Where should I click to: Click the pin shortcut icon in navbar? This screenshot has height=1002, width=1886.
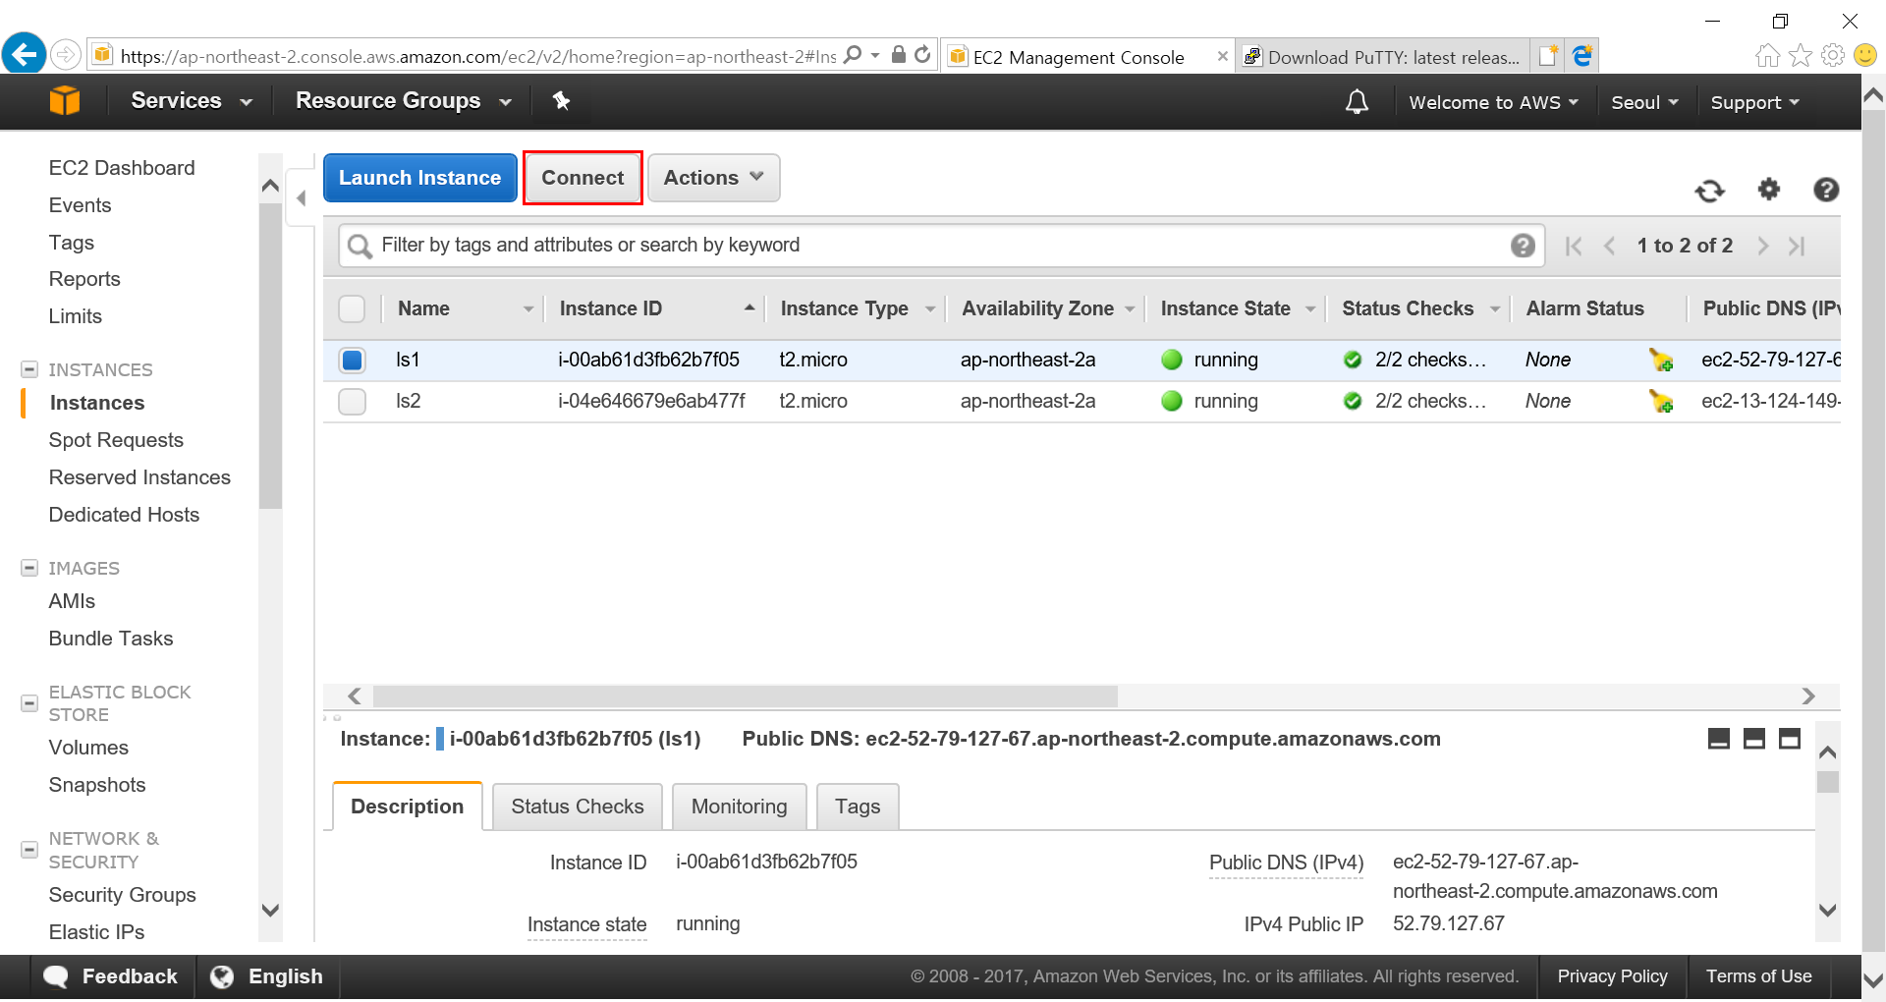[x=561, y=100]
